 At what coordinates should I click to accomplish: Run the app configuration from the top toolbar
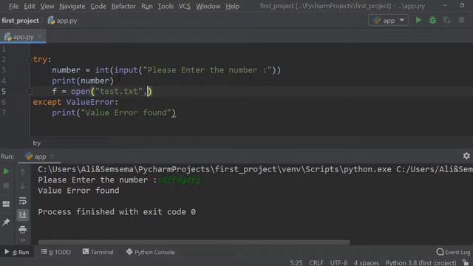pyautogui.click(x=418, y=20)
